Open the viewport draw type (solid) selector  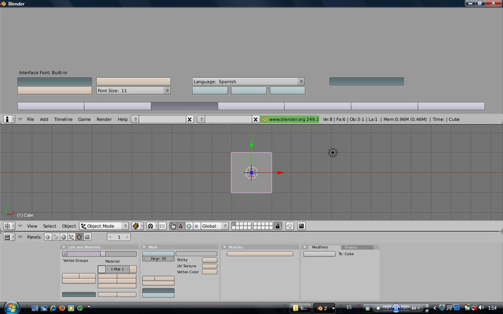point(137,226)
